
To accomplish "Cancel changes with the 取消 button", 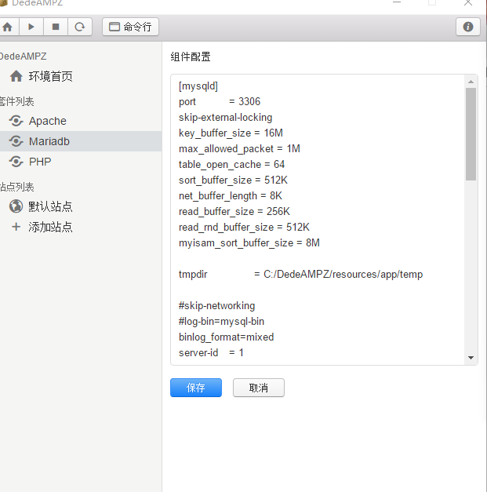I will click(x=259, y=388).
